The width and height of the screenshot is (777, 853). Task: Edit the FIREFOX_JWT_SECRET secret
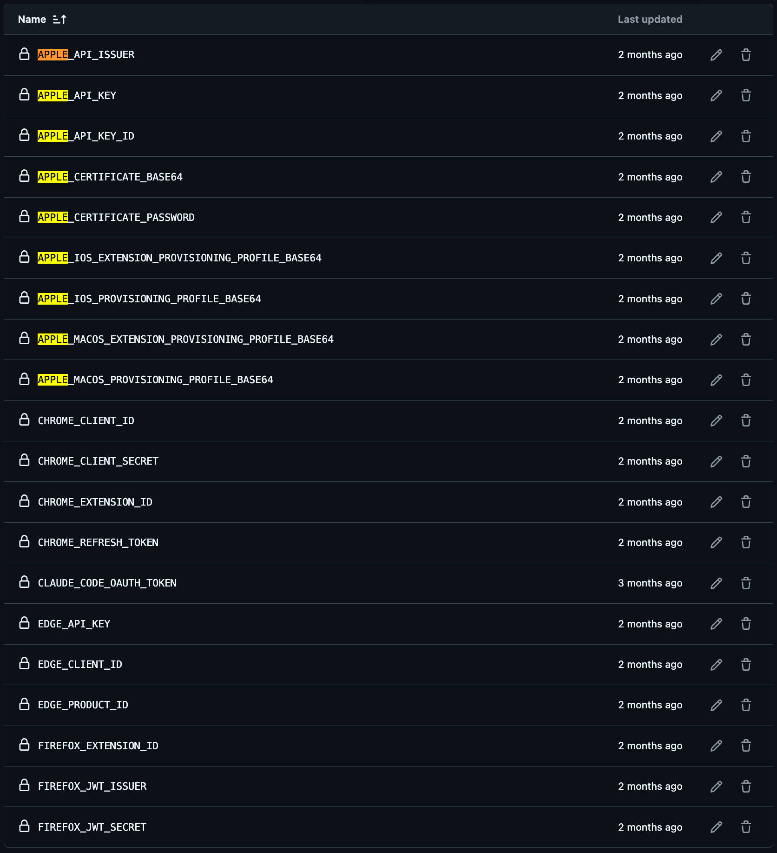click(x=716, y=827)
